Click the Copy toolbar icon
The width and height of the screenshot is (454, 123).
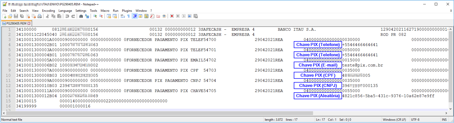pos(53,16)
